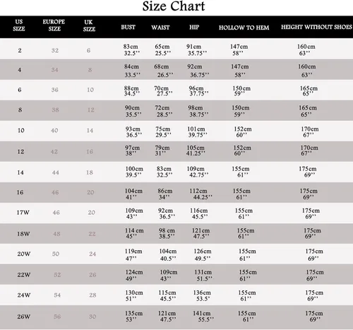Click the WAIST column header
Viewport: 353px width, 330px height.
[x=160, y=28]
